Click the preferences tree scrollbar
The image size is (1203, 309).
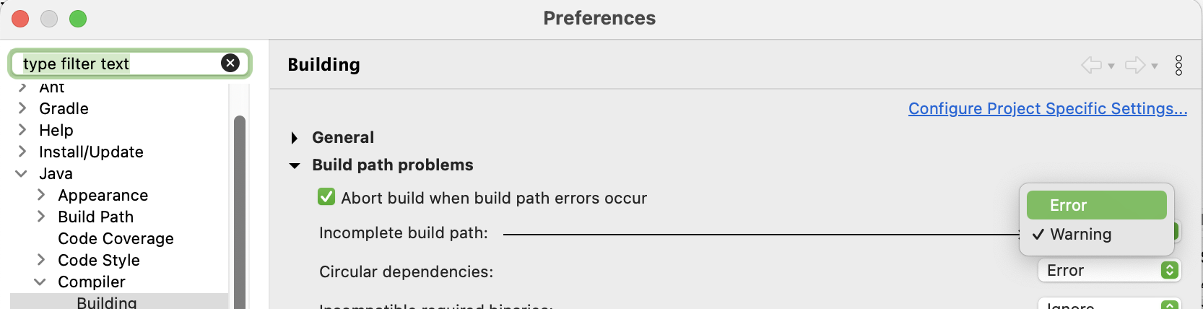coord(240,209)
